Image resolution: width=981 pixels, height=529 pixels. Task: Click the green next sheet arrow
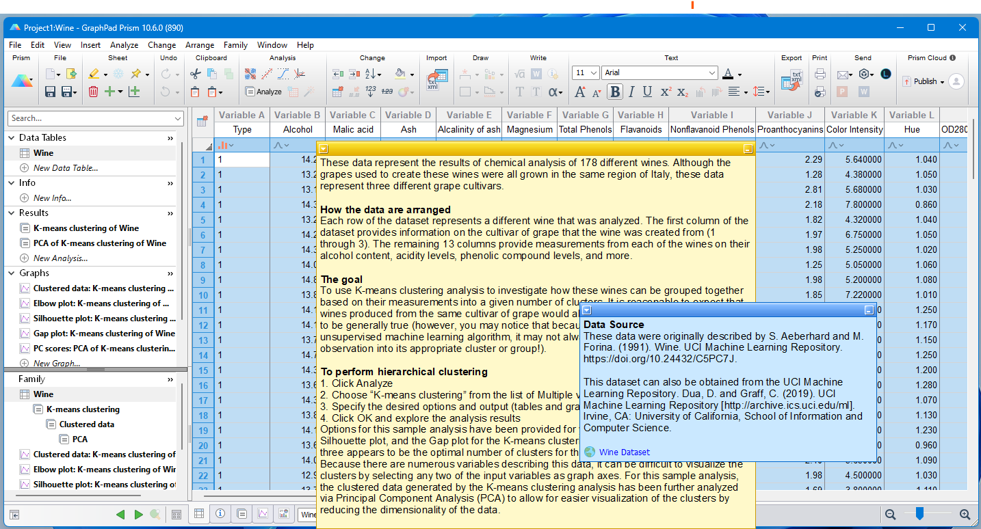click(138, 515)
